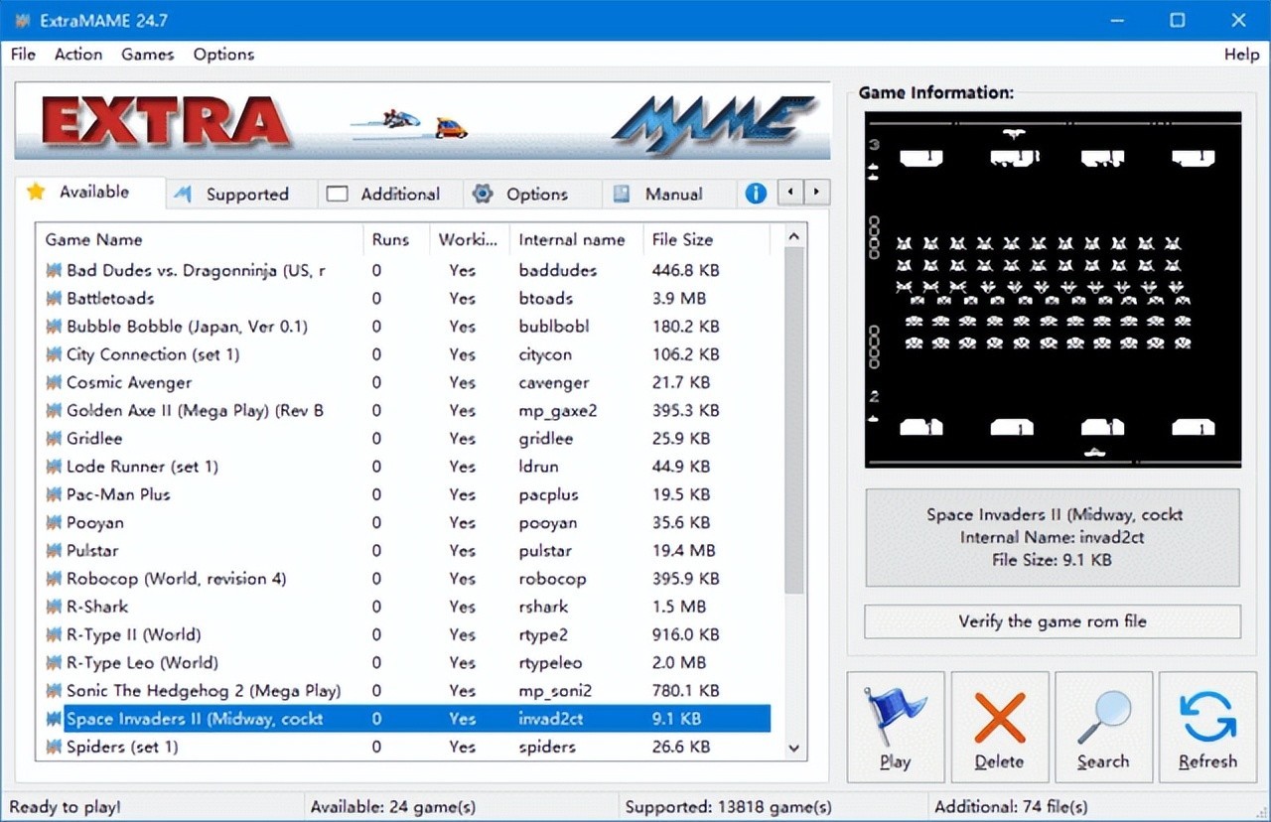Open the Games menu
1271x822 pixels.
point(148,55)
